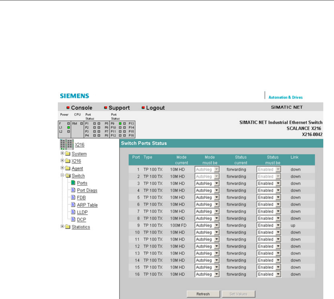Open the Console menu item
Image resolution: width=334 pixels, height=299 pixels.
(82, 108)
